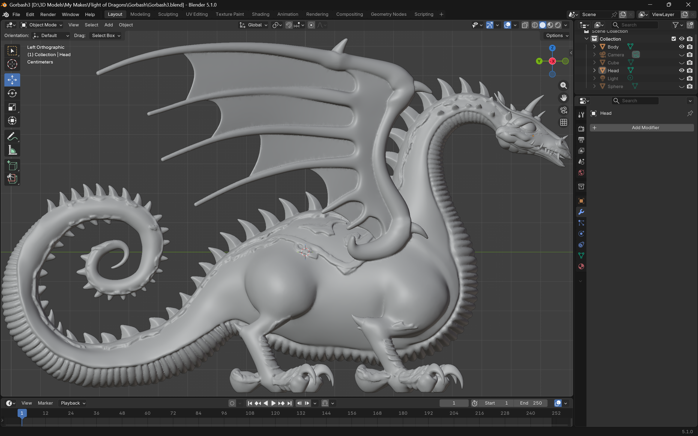Toggle proportional editing in the header
This screenshot has width=698, height=436.
click(311, 25)
